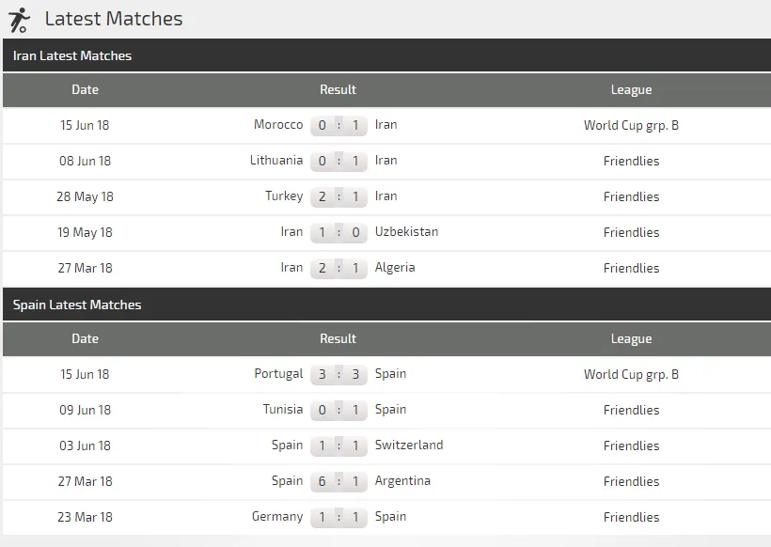This screenshot has width=771, height=547.
Task: Click World Cup grp. B in Spain table
Action: [631, 374]
